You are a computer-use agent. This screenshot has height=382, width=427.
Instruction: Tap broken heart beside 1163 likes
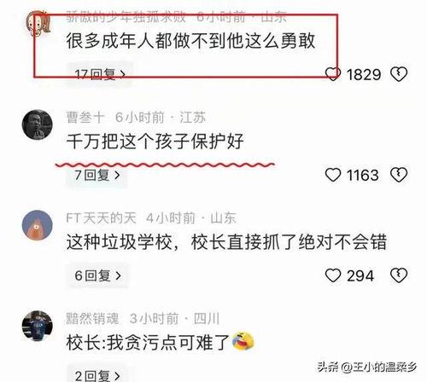[399, 175]
